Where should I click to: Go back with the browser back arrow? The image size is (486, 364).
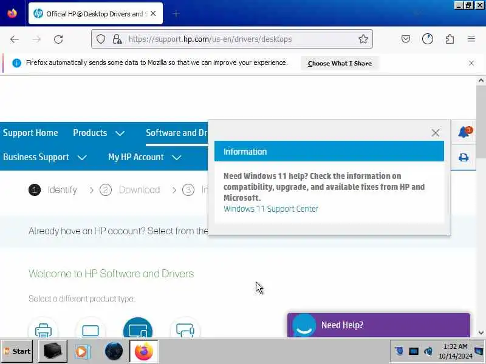pyautogui.click(x=14, y=39)
